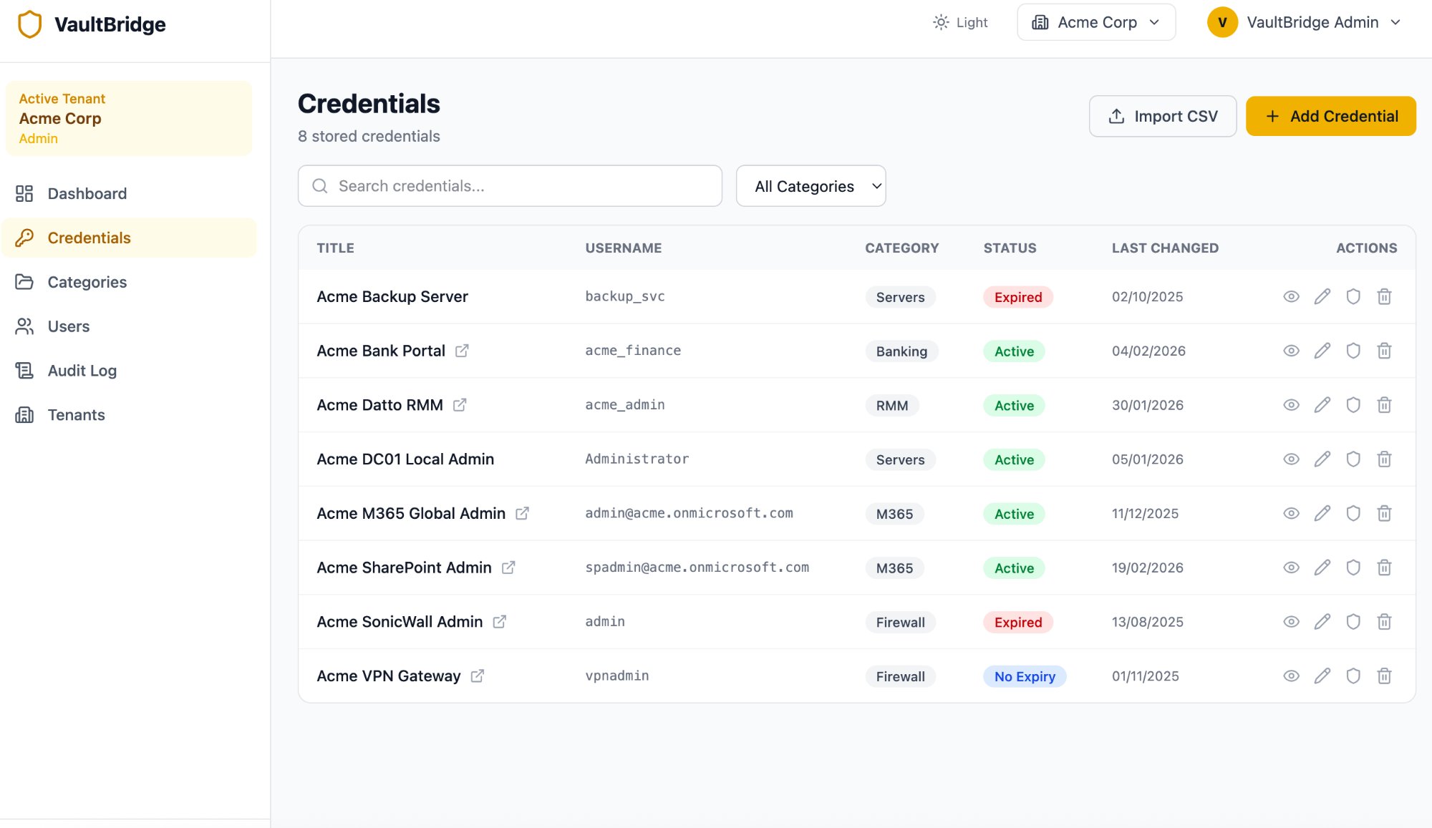Show the Acme DC01 Local Admin password
The width and height of the screenshot is (1432, 828).
(1291, 459)
